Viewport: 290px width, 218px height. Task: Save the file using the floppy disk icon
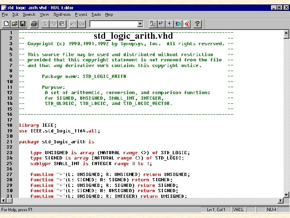pos(23,24)
